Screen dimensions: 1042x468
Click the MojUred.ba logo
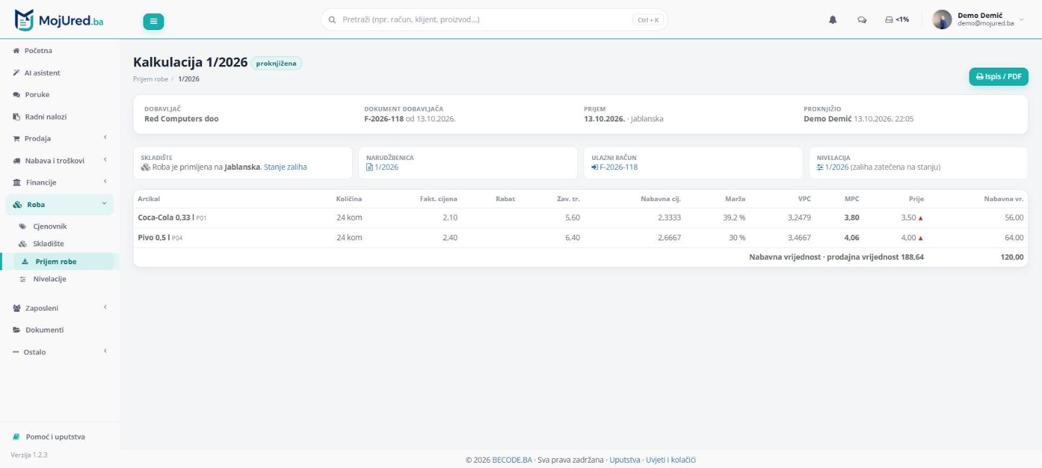(x=58, y=20)
